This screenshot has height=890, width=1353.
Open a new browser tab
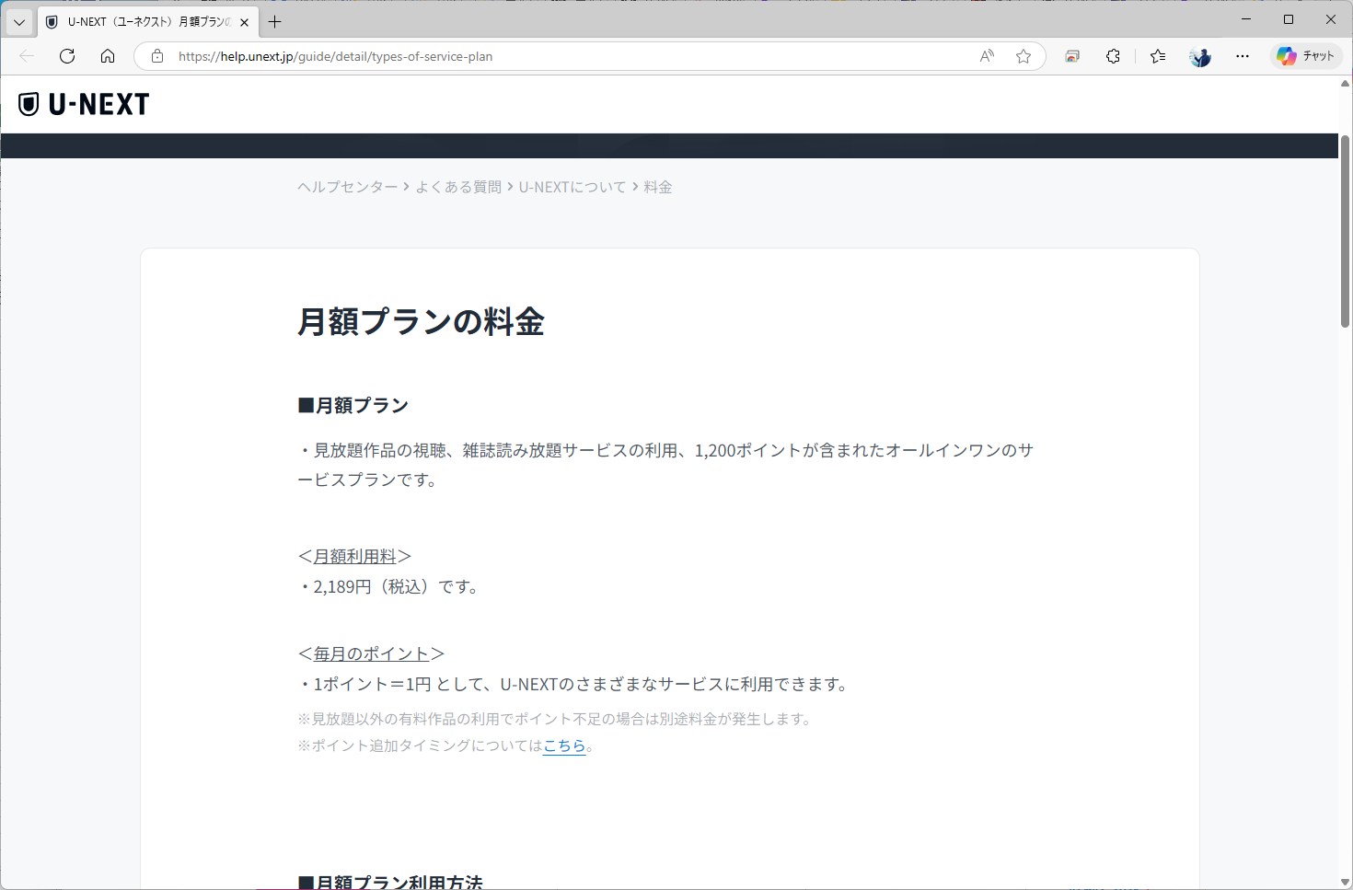pyautogui.click(x=274, y=21)
